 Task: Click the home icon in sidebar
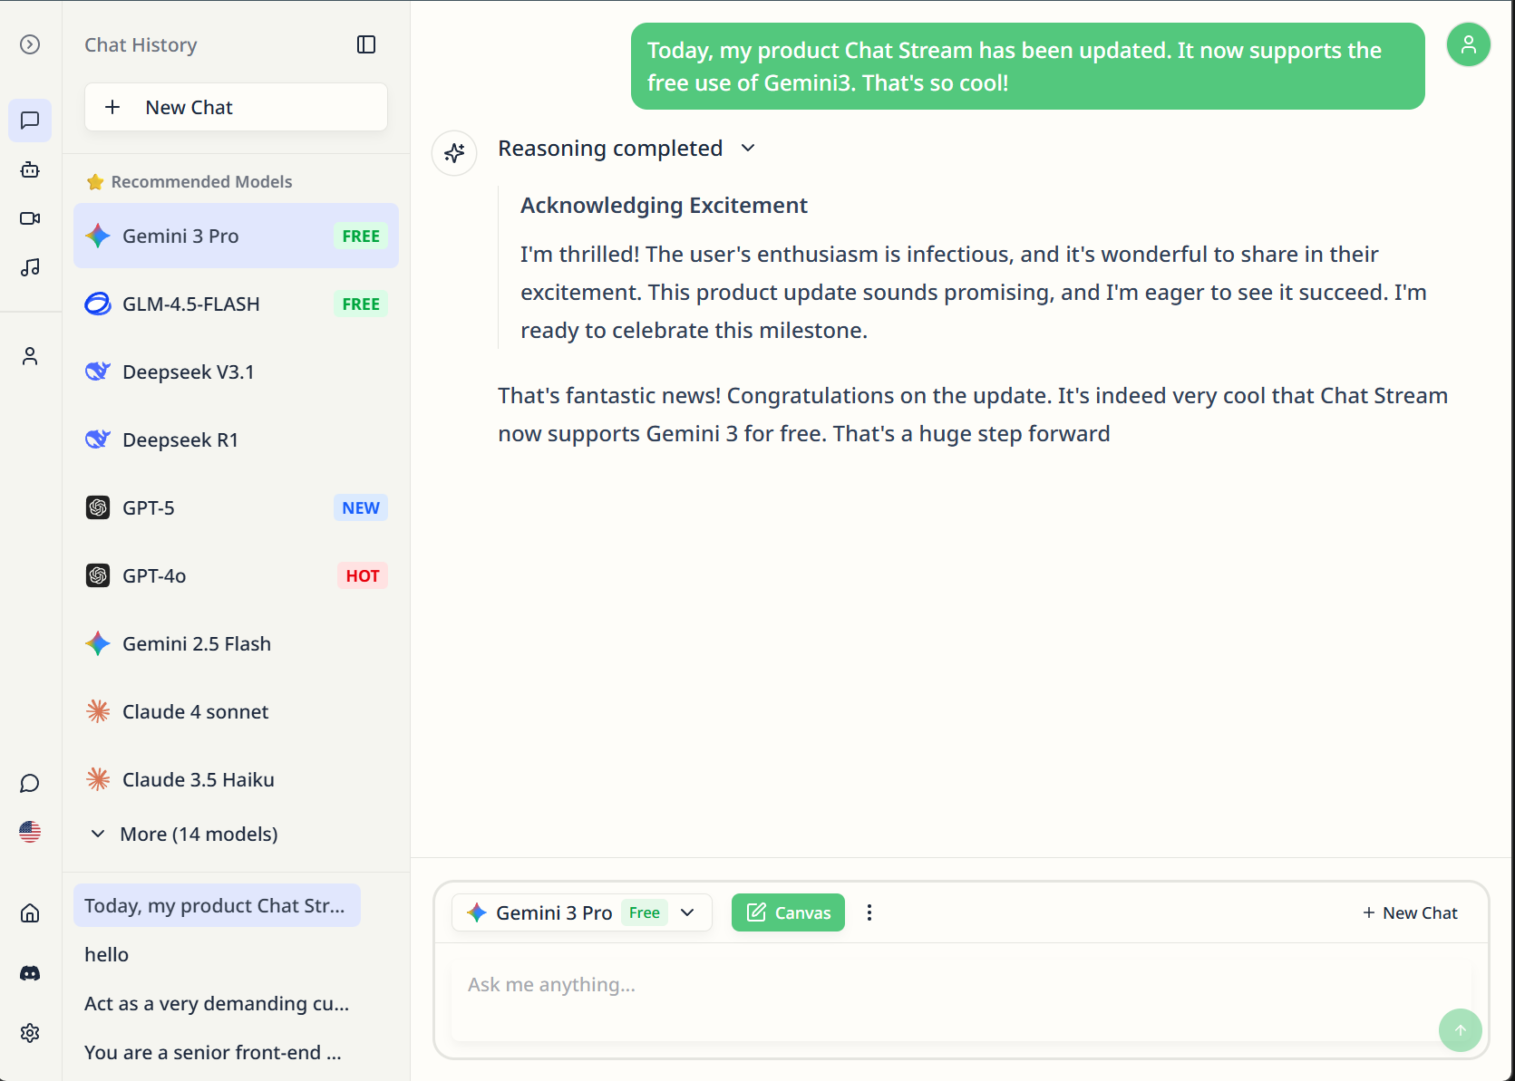click(x=30, y=912)
